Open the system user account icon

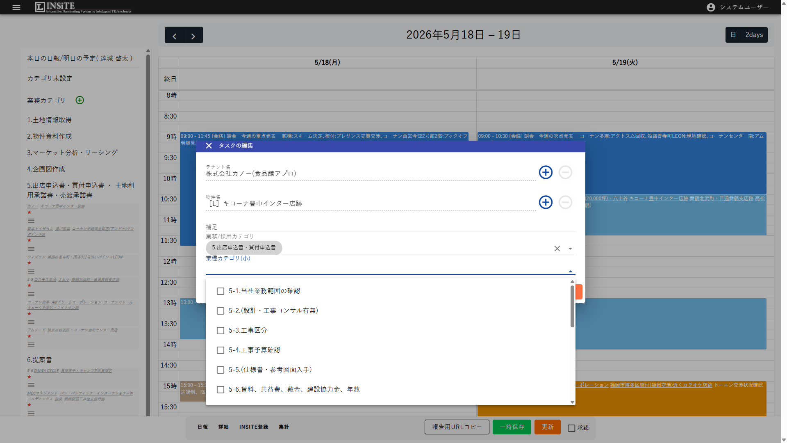(711, 7)
